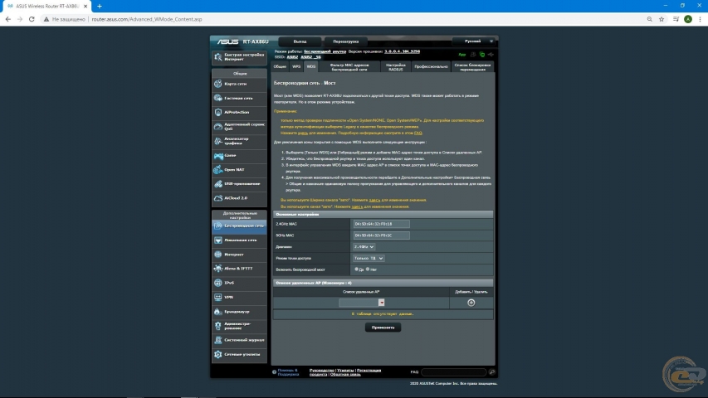The width and height of the screenshot is (708, 398).
Task: Open Local Network (Локальная сеть) in sidebar
Action: [239, 240]
